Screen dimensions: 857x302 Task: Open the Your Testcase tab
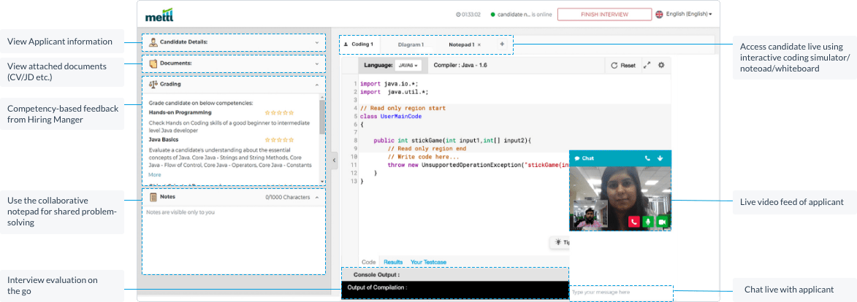tap(428, 262)
